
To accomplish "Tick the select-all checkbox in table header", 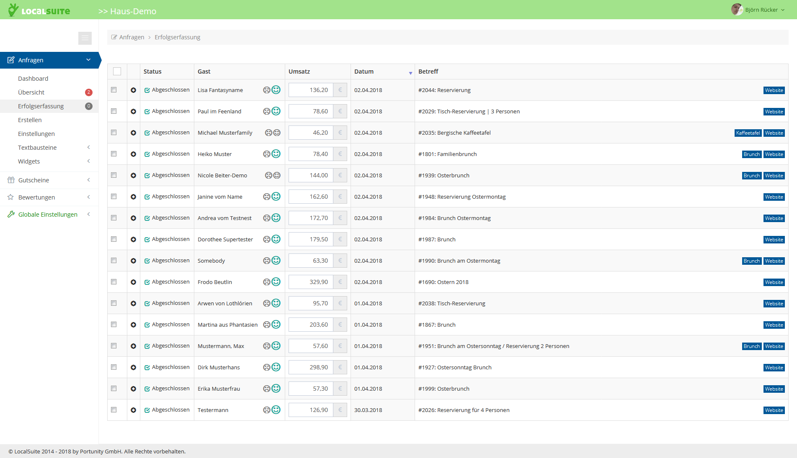I will (x=117, y=72).
